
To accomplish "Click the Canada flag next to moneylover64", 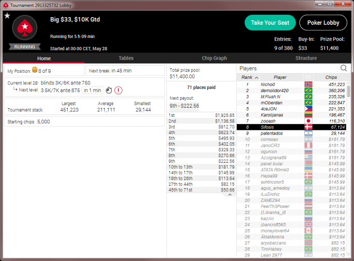I will click(308, 231).
